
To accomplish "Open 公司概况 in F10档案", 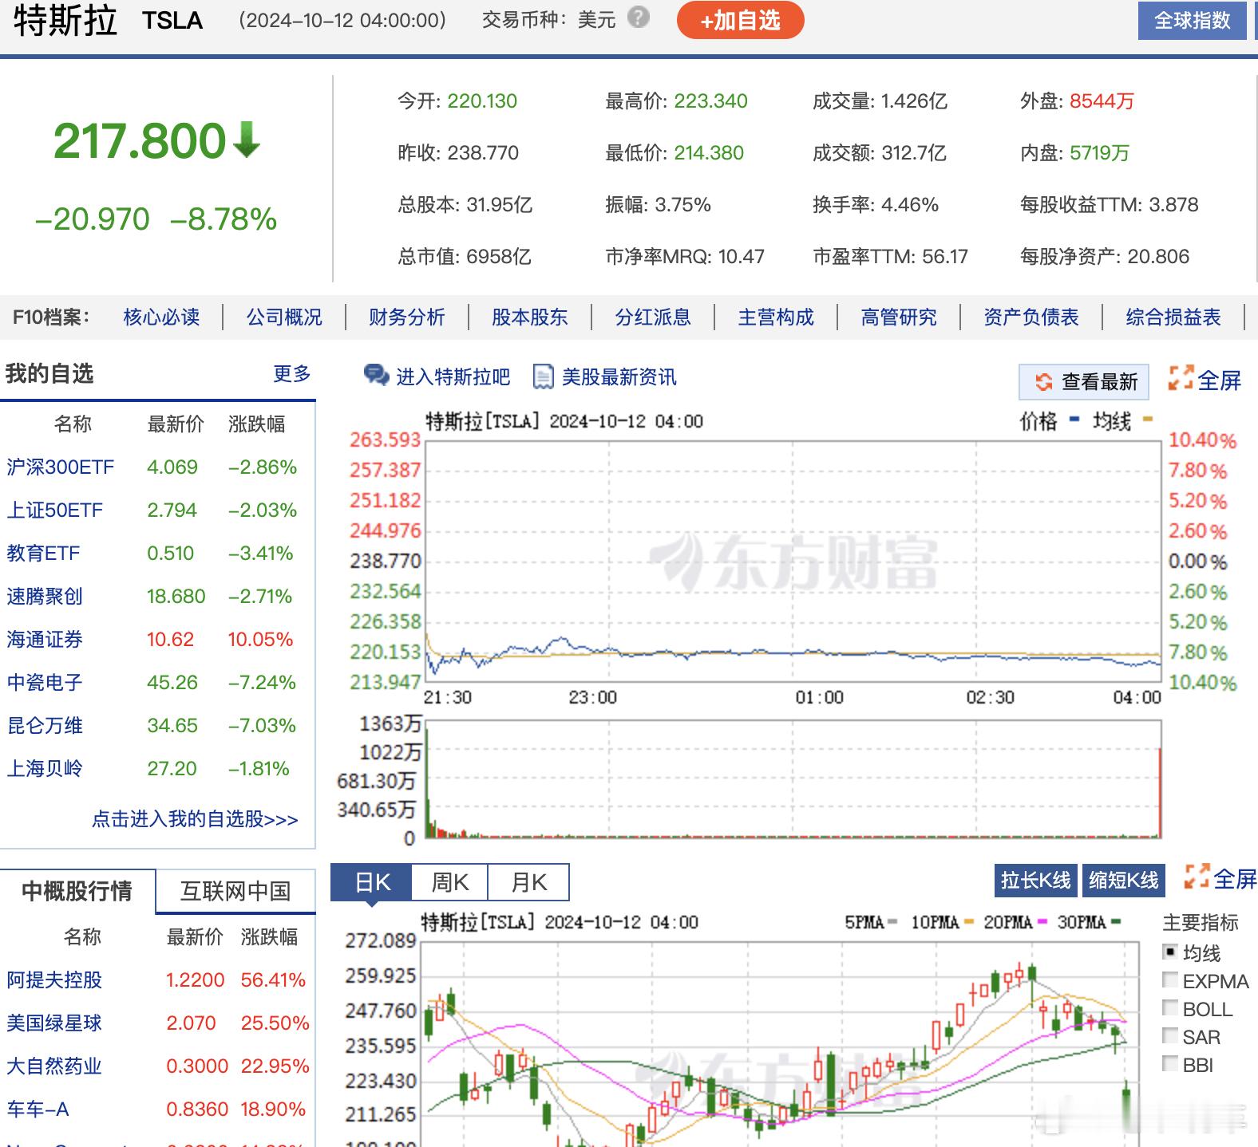I will [284, 317].
